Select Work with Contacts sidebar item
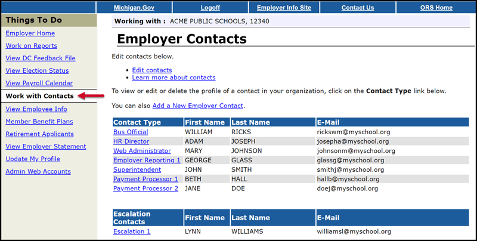This screenshot has height=241, width=477. pyautogui.click(x=39, y=96)
